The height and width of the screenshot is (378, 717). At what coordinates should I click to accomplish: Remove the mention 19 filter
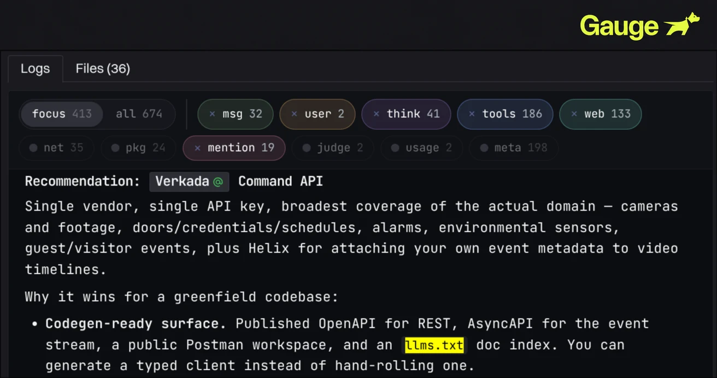point(234,148)
